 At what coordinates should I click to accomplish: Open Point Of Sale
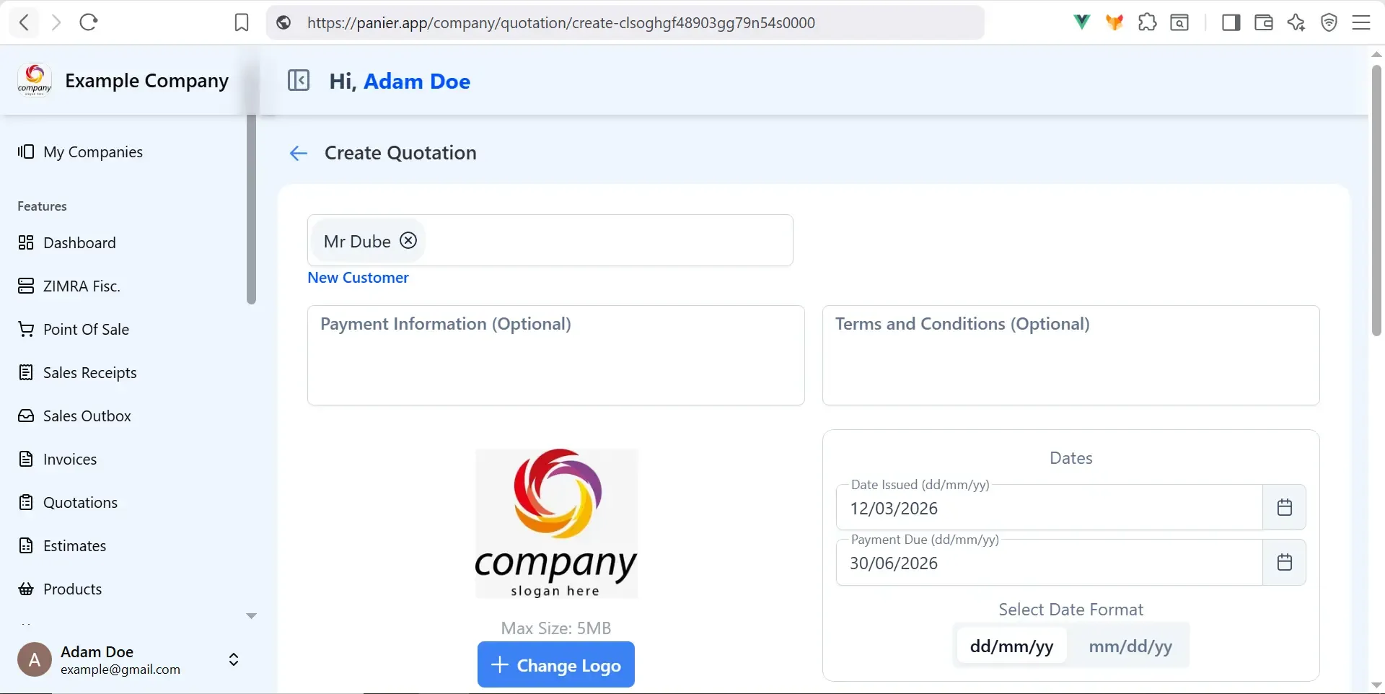tap(74, 329)
